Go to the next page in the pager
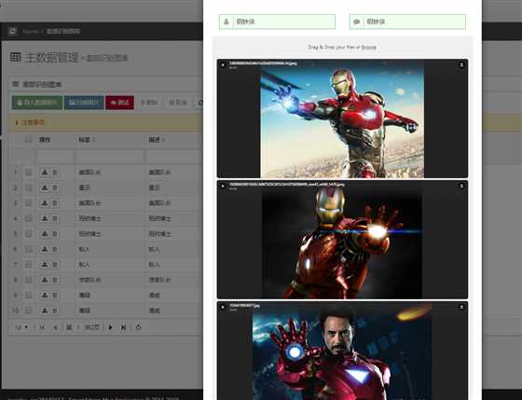522x400 pixels. click(110, 327)
